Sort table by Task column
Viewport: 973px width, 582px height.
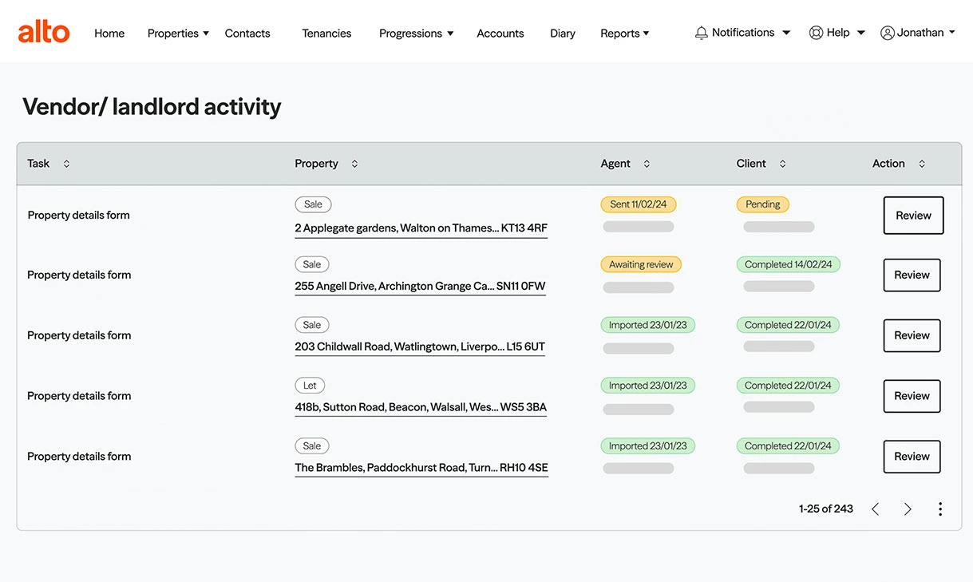coord(66,164)
